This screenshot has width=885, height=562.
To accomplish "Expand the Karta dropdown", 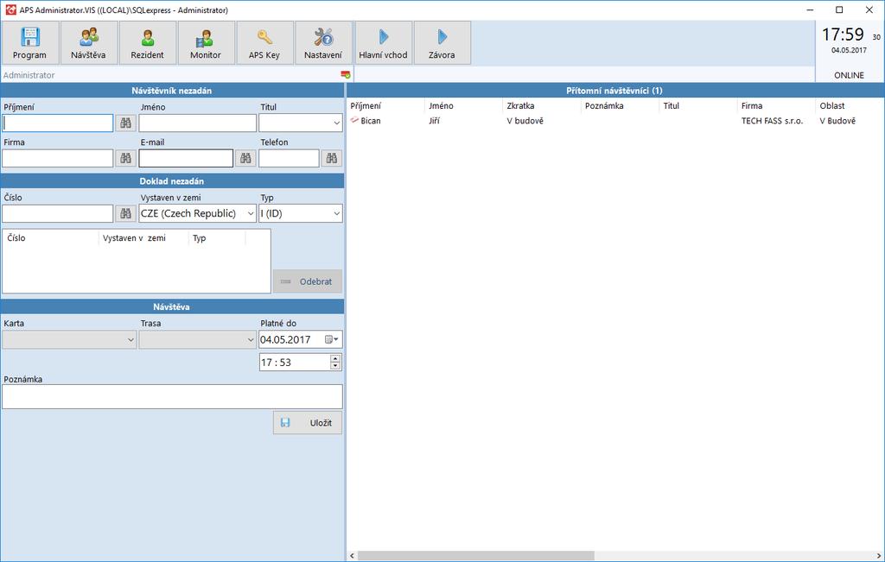I will point(131,339).
